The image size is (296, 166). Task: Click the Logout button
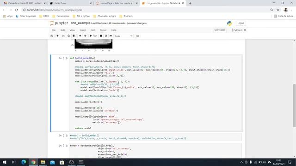click(x=240, y=23)
